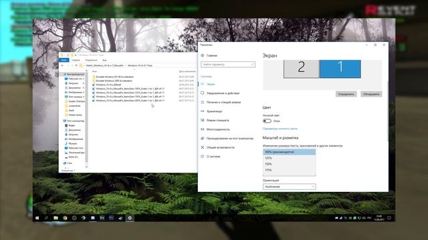This screenshot has width=428, height=240.
Task: Open File Explorer from the taskbar
Action: click(x=56, y=218)
